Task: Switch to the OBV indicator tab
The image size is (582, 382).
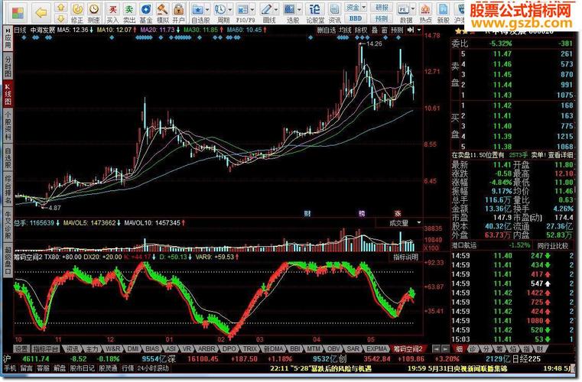Action: click(x=333, y=348)
